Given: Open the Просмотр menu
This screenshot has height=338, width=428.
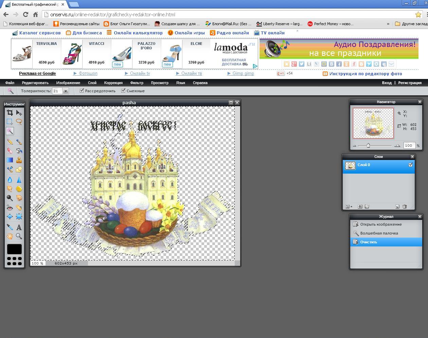Looking at the screenshot, I should pyautogui.click(x=160, y=83).
